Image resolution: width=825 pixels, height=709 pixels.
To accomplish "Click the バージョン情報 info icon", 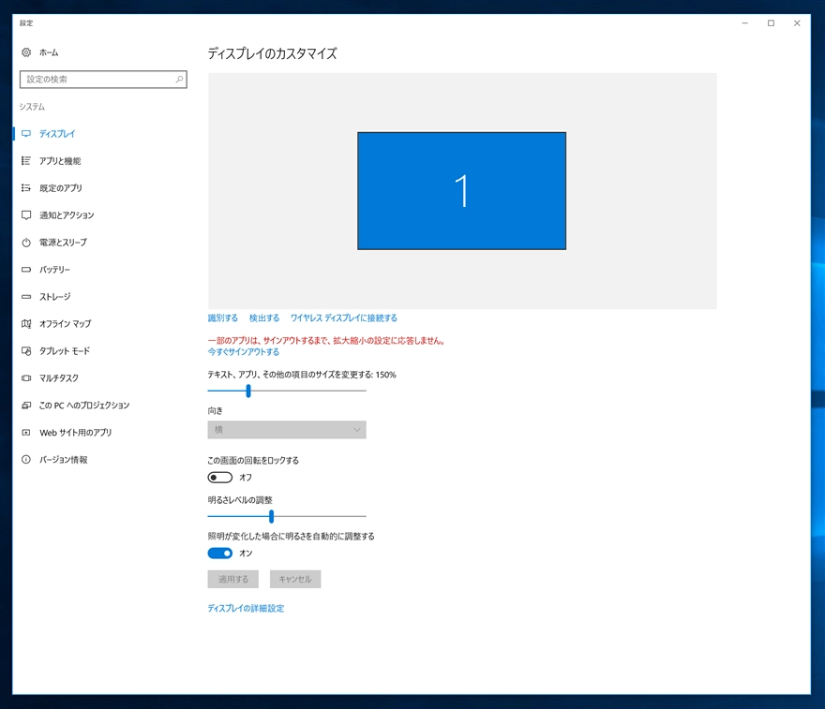I will (26, 459).
